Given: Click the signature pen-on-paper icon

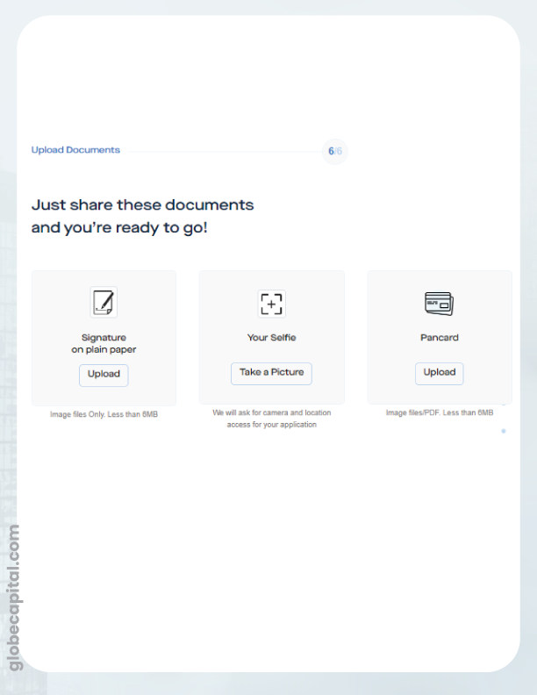Looking at the screenshot, I should (x=104, y=302).
